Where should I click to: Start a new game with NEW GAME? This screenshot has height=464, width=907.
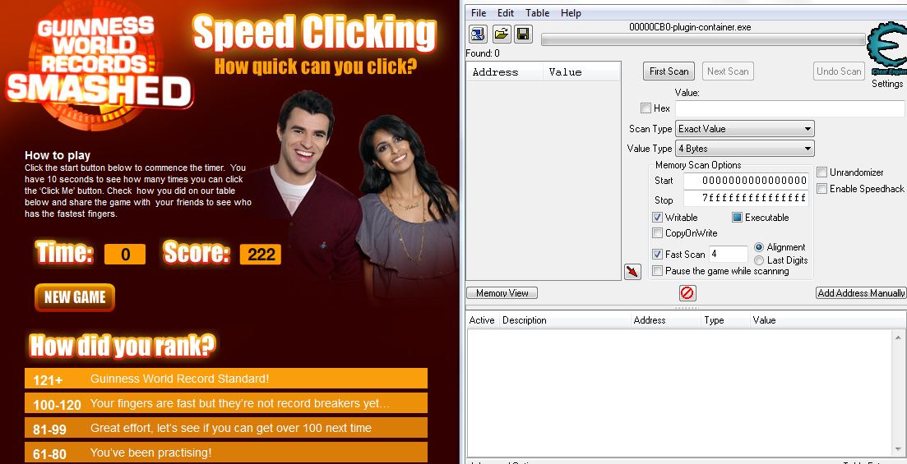[x=75, y=297]
